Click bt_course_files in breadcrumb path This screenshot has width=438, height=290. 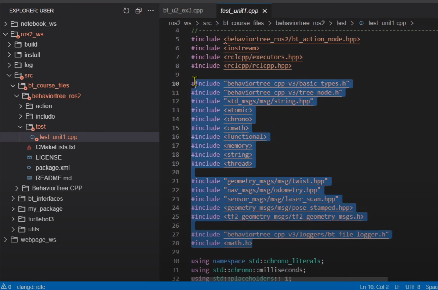(x=243, y=23)
